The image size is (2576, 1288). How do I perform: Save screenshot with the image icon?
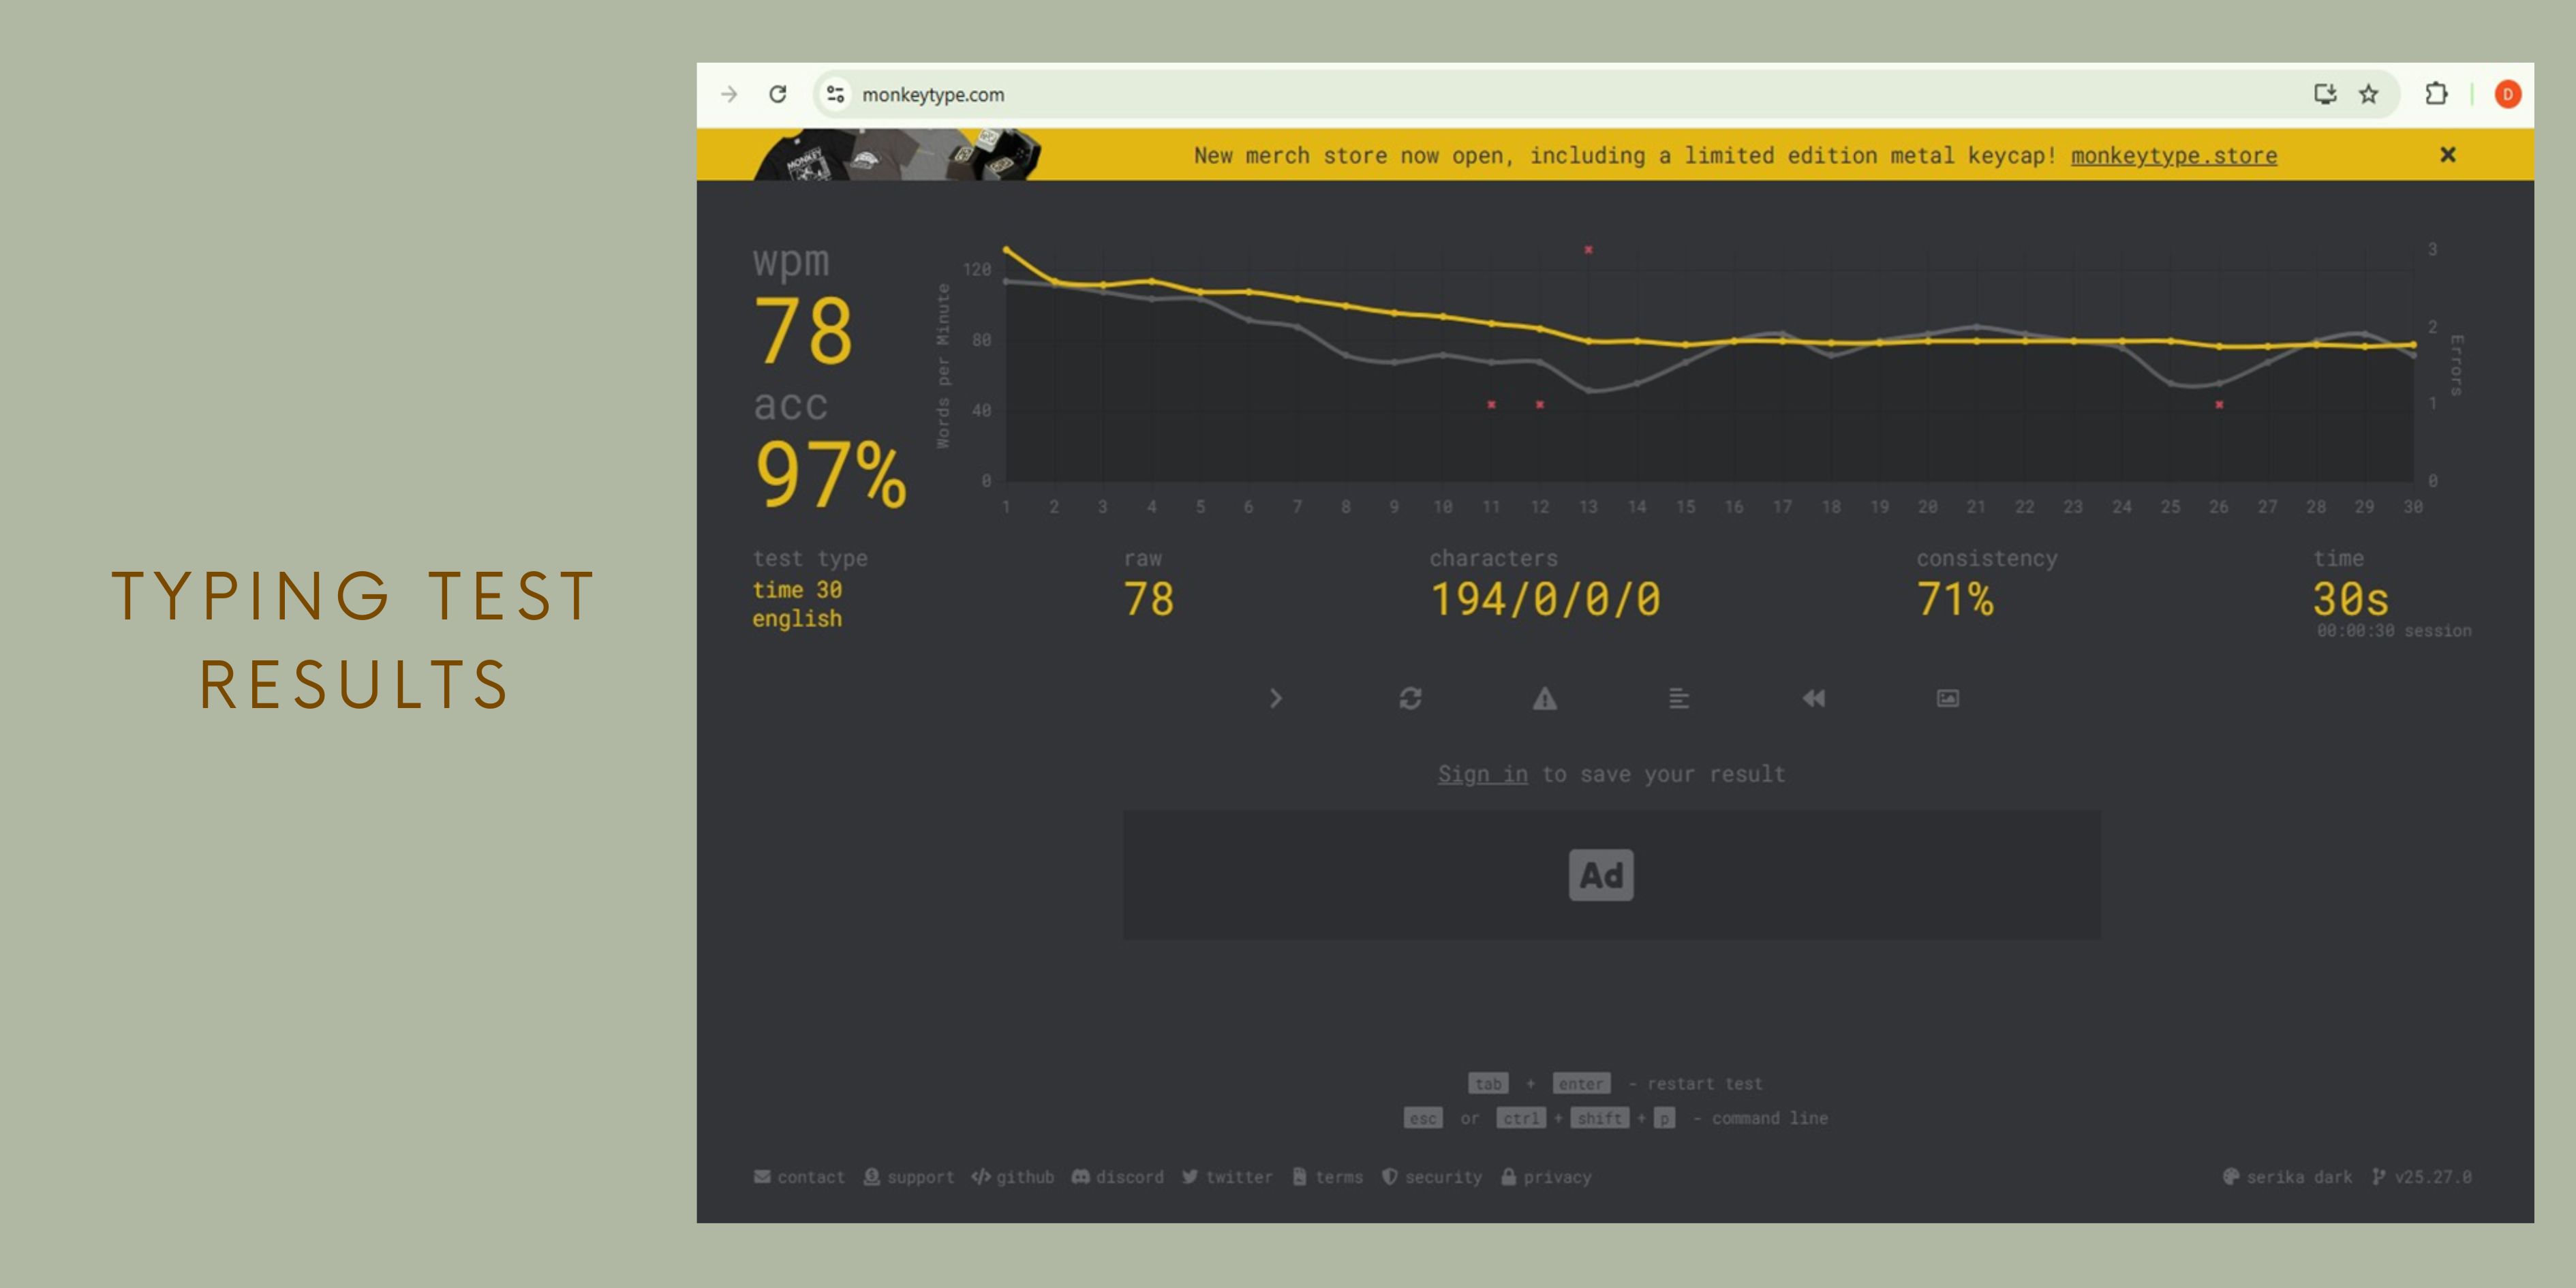1948,698
